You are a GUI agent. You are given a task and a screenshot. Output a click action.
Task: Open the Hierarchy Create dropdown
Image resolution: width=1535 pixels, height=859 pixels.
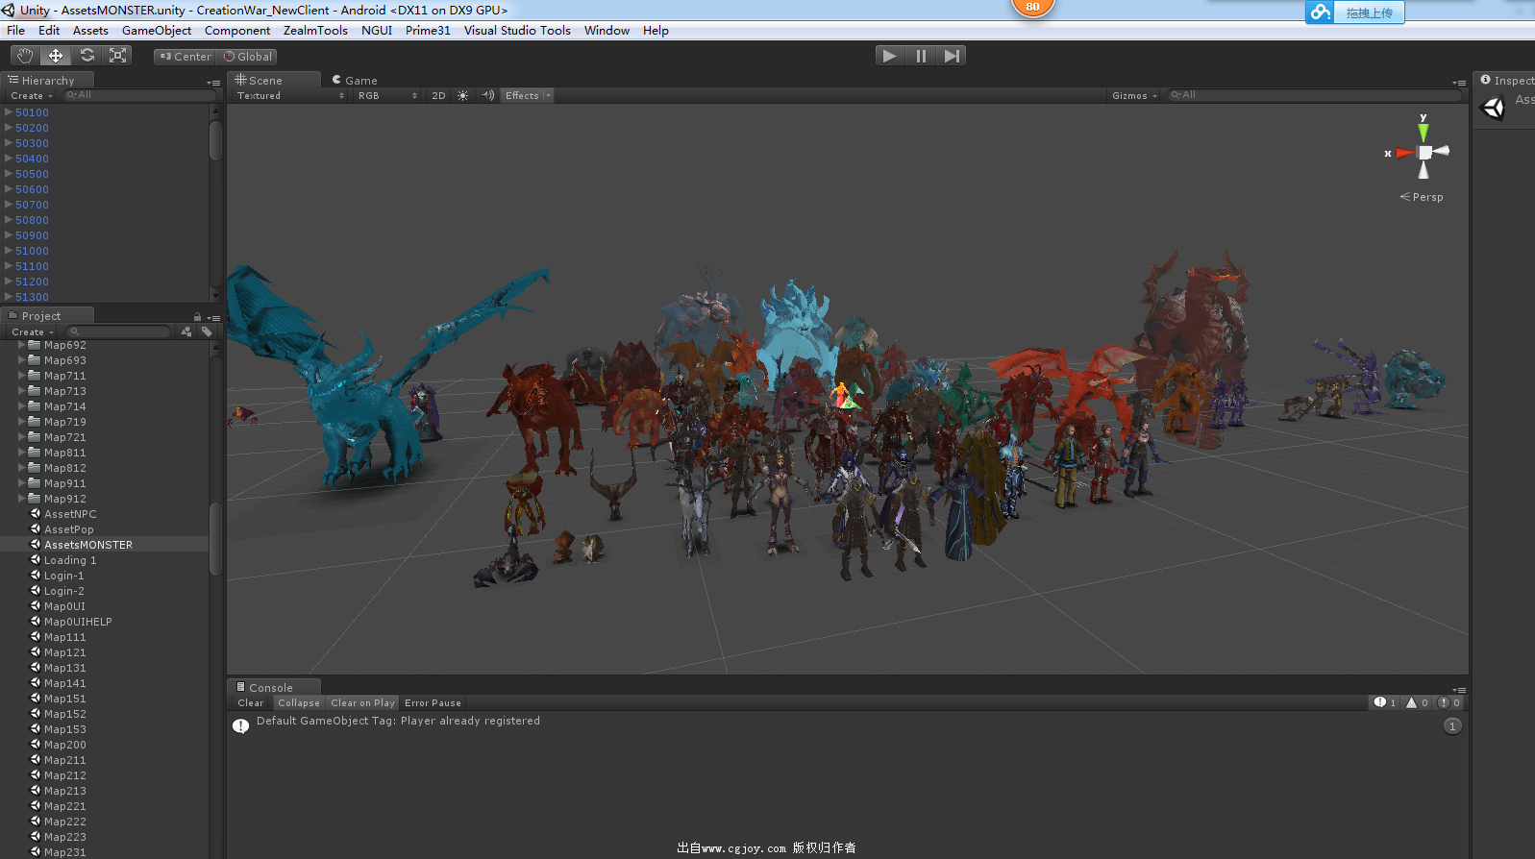(32, 95)
